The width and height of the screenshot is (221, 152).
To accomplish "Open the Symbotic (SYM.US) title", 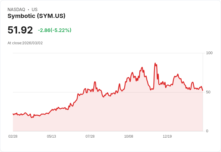I will 36,16.
